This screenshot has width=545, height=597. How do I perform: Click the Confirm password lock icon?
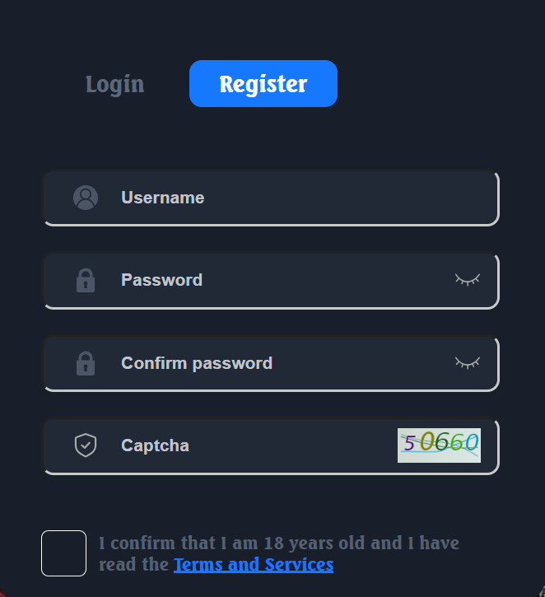[86, 363]
